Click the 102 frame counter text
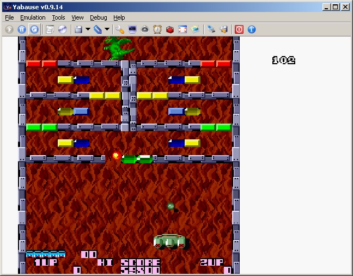Image resolution: width=353 pixels, height=276 pixels. click(x=284, y=60)
